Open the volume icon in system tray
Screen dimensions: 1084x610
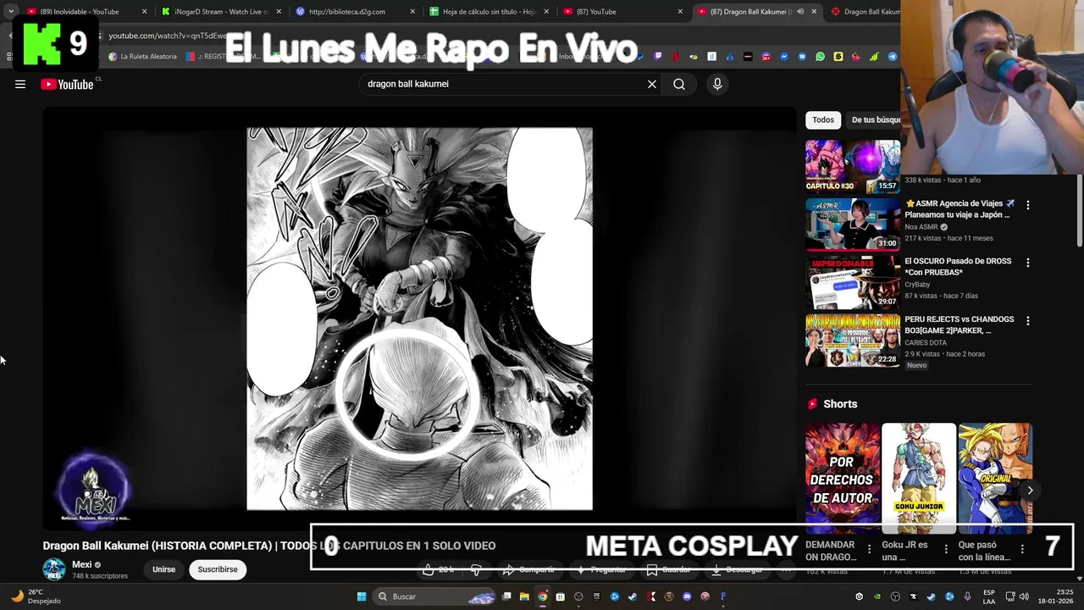coord(1023,596)
